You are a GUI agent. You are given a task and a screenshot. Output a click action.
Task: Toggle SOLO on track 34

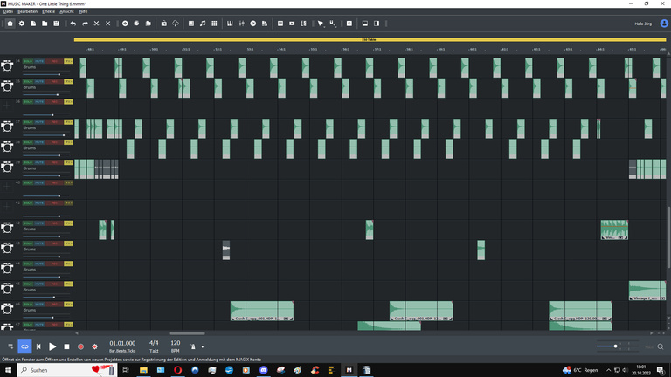click(x=28, y=61)
